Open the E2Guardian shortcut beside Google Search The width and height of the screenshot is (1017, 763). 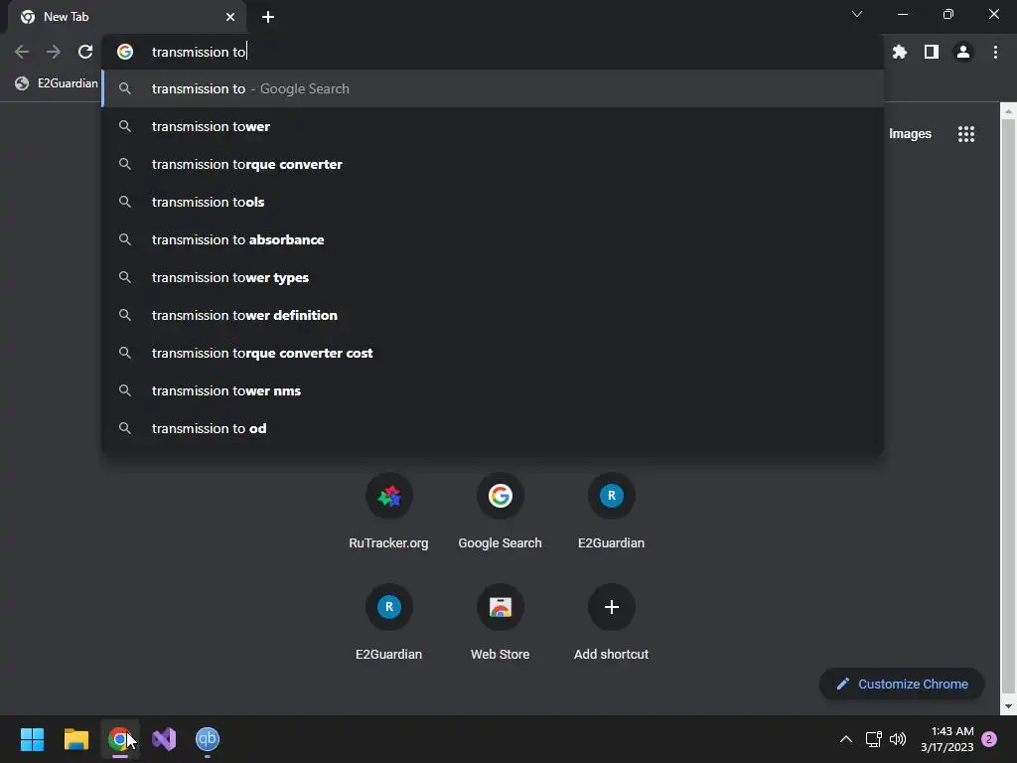tap(611, 513)
